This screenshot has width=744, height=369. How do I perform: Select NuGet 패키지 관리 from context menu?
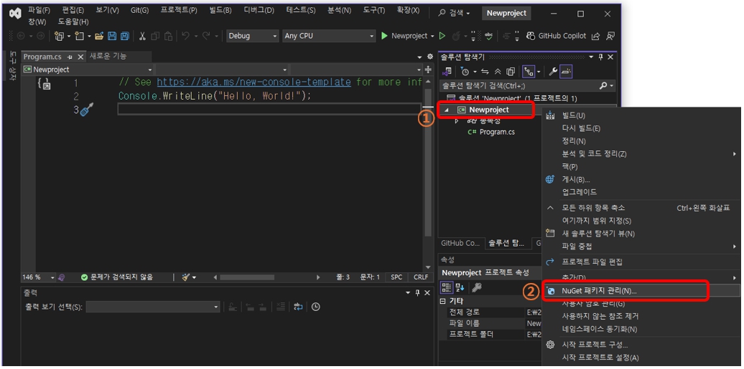tap(598, 291)
